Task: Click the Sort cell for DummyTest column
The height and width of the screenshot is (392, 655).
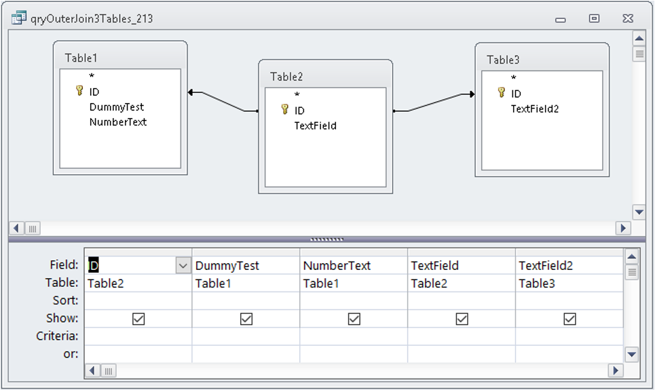Action: [246, 301]
